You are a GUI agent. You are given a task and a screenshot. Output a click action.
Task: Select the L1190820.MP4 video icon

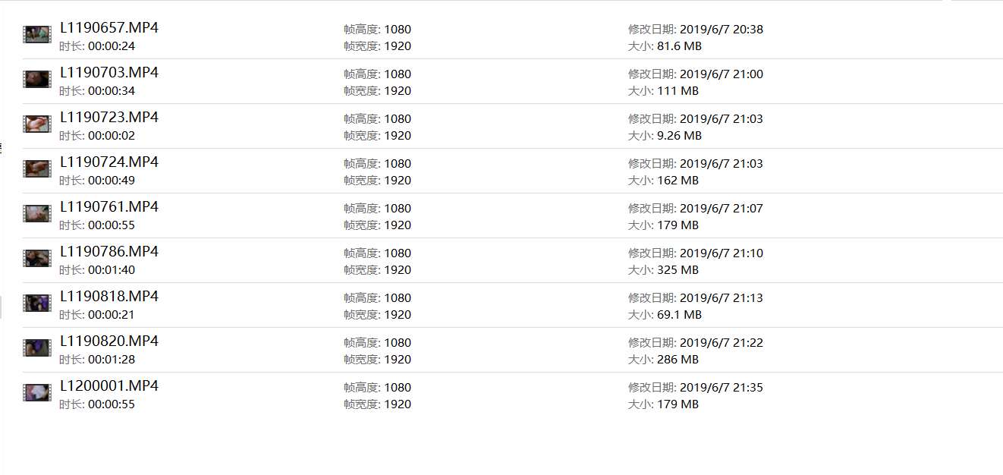(x=36, y=348)
